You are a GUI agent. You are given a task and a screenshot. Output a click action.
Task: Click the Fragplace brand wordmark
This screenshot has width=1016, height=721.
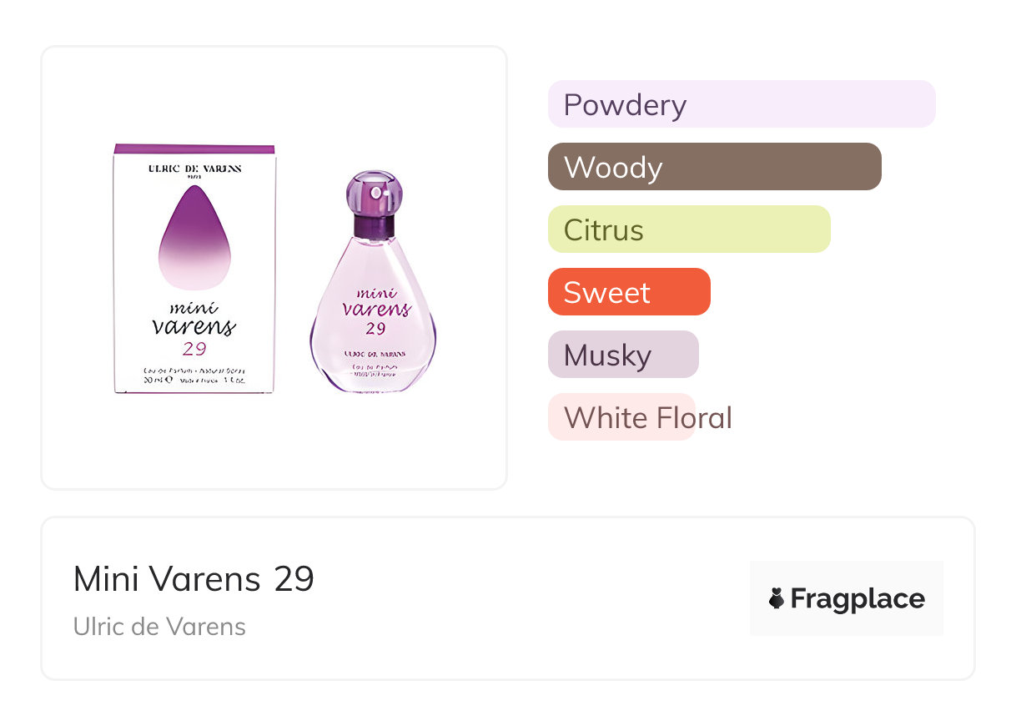point(858,598)
